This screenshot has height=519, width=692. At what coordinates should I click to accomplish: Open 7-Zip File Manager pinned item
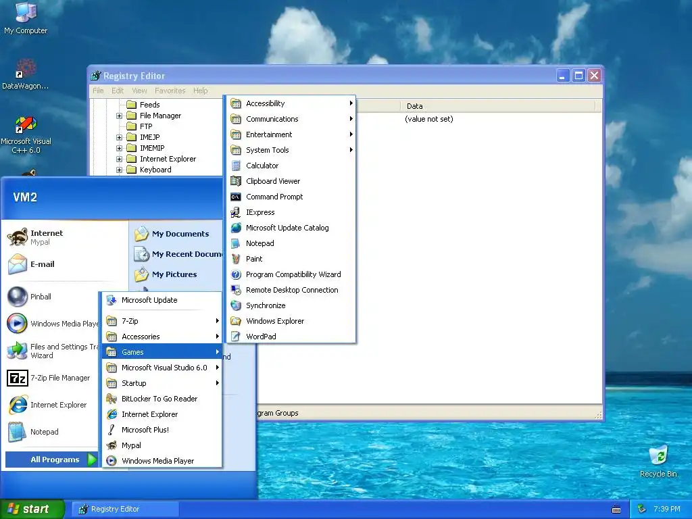[x=52, y=378]
